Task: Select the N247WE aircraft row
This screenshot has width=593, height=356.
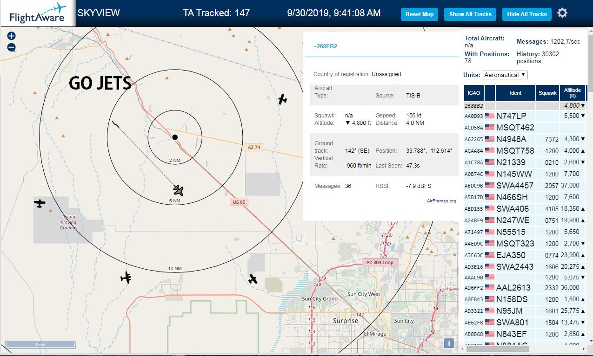Action: (525, 220)
